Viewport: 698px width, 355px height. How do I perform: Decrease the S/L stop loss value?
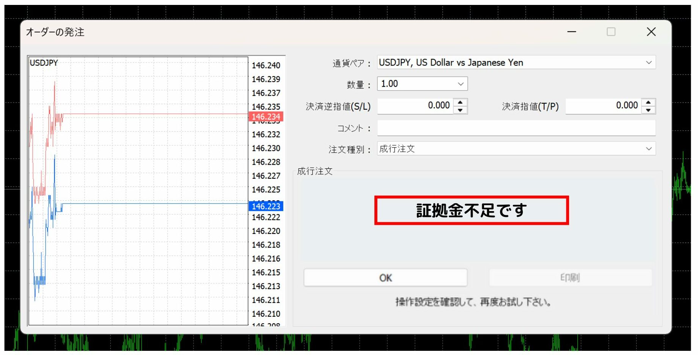(x=460, y=110)
